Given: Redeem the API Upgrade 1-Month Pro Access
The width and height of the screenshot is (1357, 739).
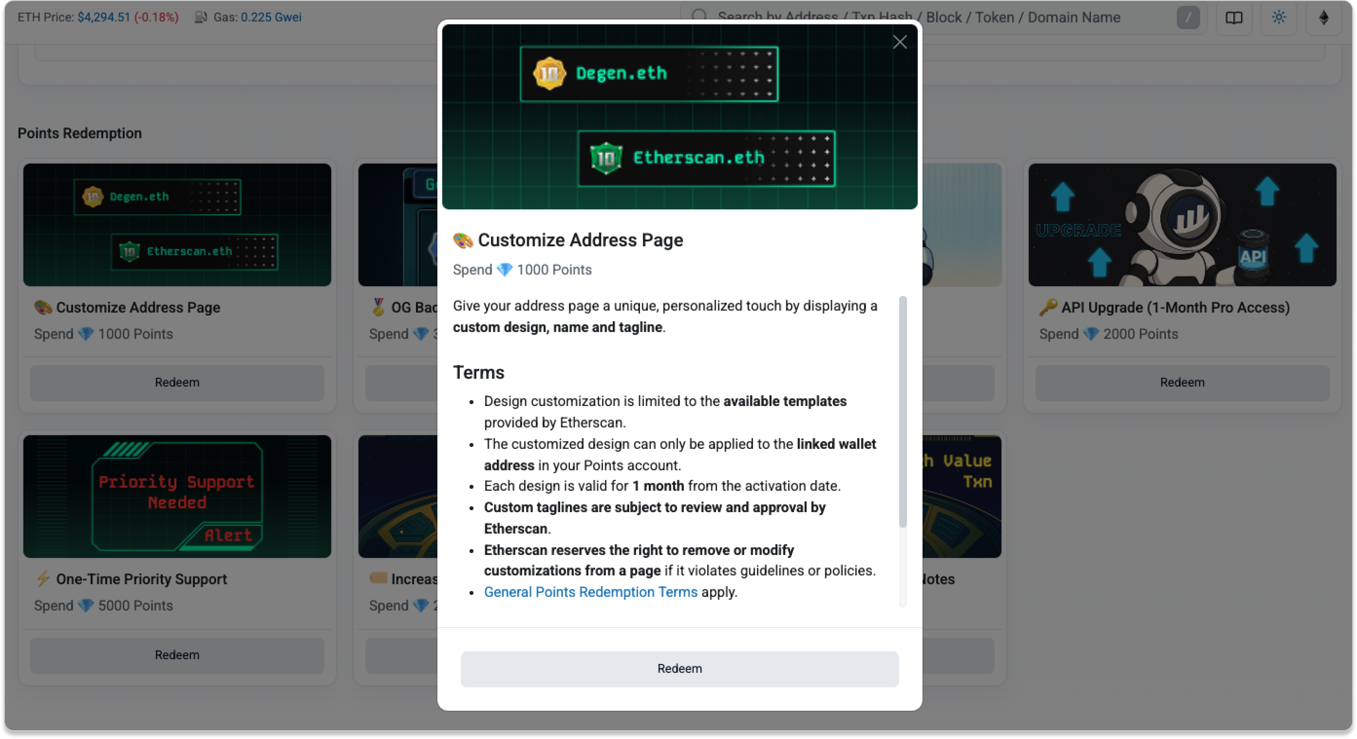Looking at the screenshot, I should [x=1182, y=383].
